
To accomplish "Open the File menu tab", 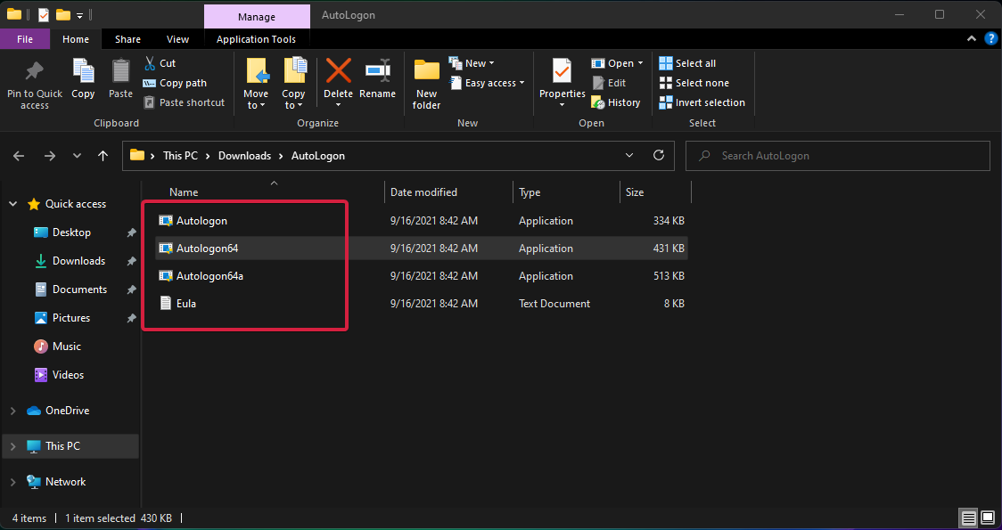I will 25,39.
